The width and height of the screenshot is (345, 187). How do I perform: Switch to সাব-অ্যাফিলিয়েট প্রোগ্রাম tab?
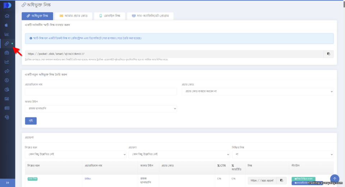[150, 16]
